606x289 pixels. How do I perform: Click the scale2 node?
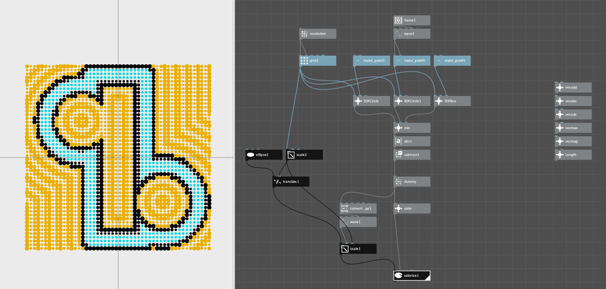[x=305, y=155]
